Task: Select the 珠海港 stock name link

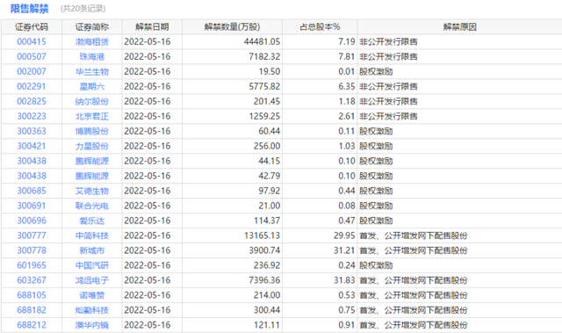Action: pyautogui.click(x=91, y=56)
